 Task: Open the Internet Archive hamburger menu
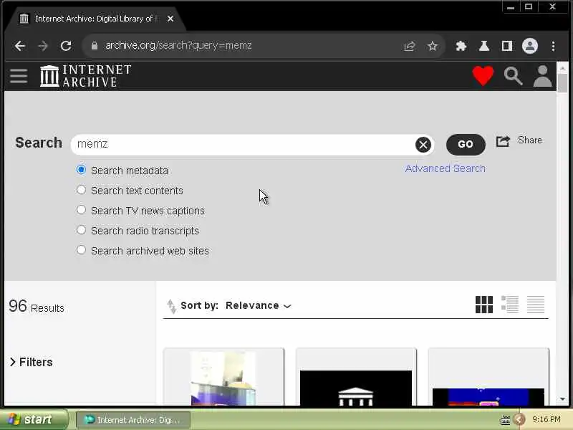coord(19,76)
